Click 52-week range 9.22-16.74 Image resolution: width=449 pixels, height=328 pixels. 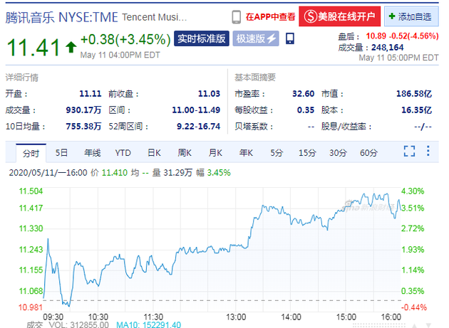point(198,127)
